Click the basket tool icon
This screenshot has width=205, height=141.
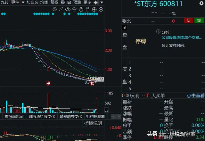(x=74, y=9)
